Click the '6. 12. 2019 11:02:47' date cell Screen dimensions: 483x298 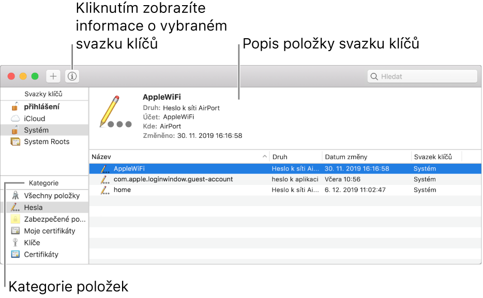355,190
